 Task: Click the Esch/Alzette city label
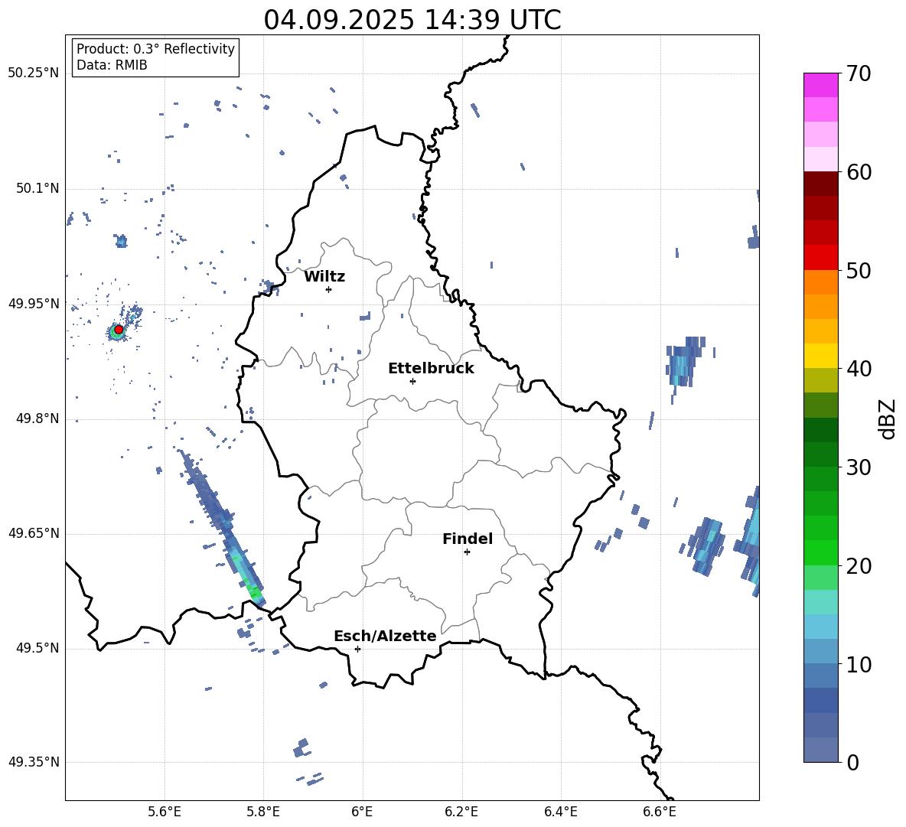(x=385, y=637)
